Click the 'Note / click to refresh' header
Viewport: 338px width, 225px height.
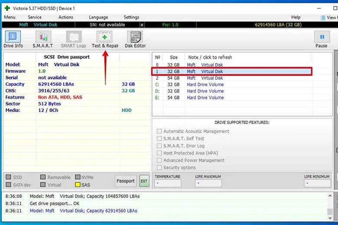(210, 57)
